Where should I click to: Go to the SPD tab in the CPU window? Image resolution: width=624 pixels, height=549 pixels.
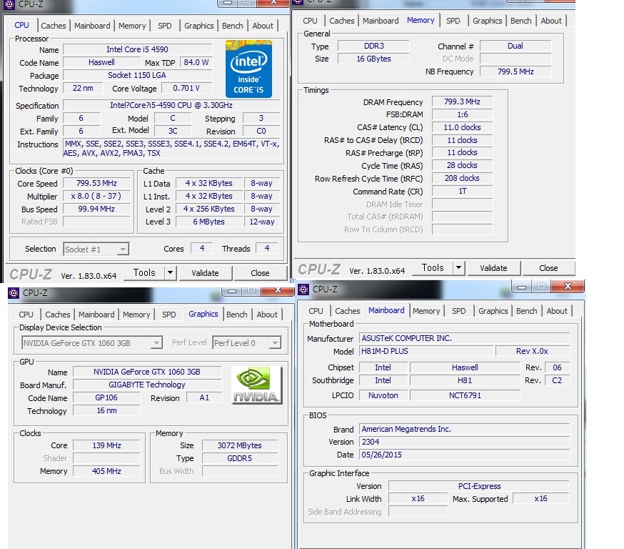164,26
